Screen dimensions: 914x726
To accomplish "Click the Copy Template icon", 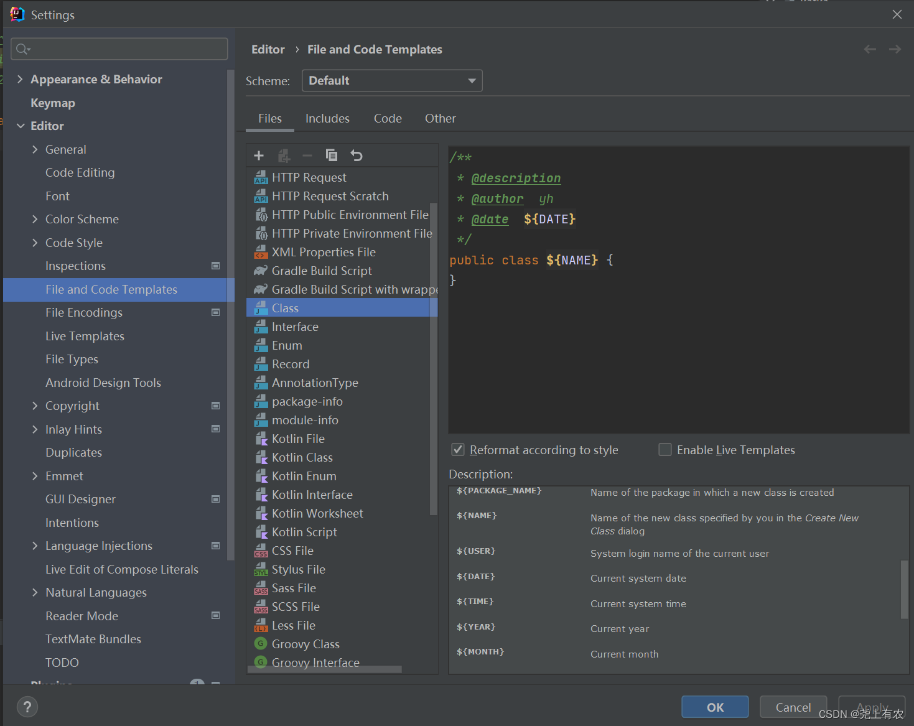I will (332, 156).
